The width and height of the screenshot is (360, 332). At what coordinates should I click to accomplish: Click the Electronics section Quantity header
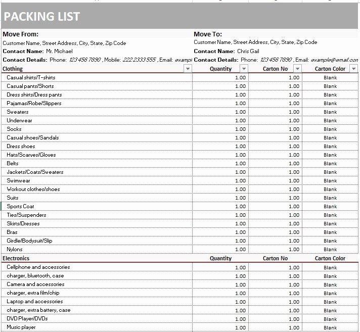[x=220, y=258]
